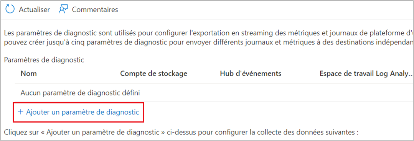This screenshot has width=414, height=141.
Task: Select the Hub d'événements column header
Action: (251, 74)
